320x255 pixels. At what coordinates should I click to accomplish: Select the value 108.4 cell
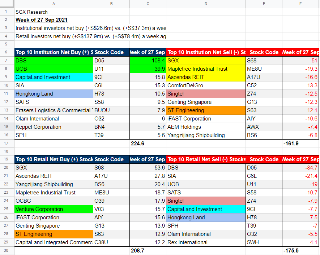148,61
